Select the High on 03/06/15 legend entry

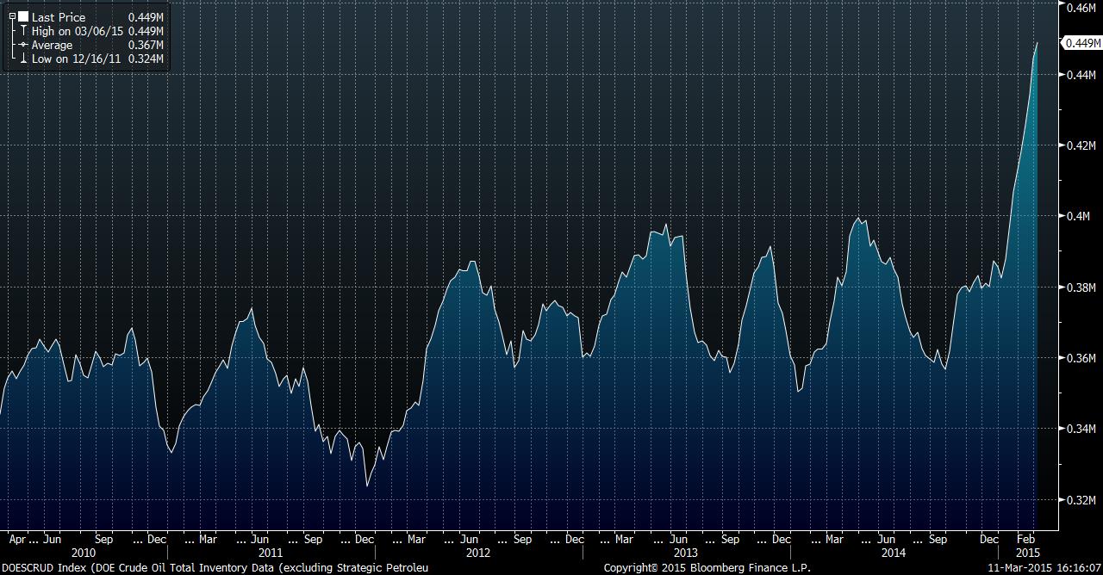click(x=78, y=31)
